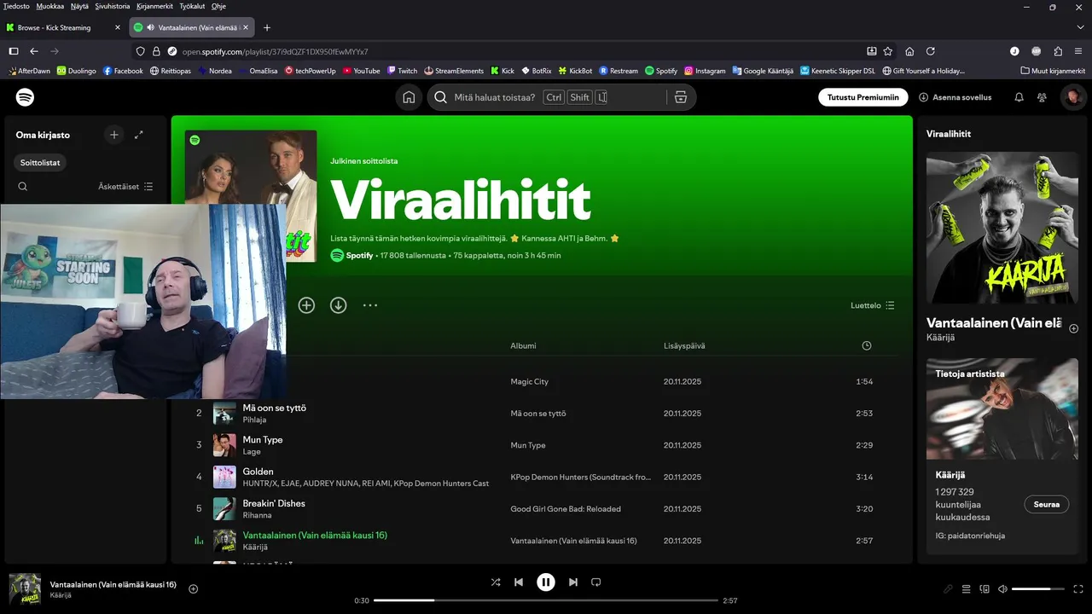Sort tracks by Lisäyspäivä column
Screen dimensions: 1092x614
[684, 345]
